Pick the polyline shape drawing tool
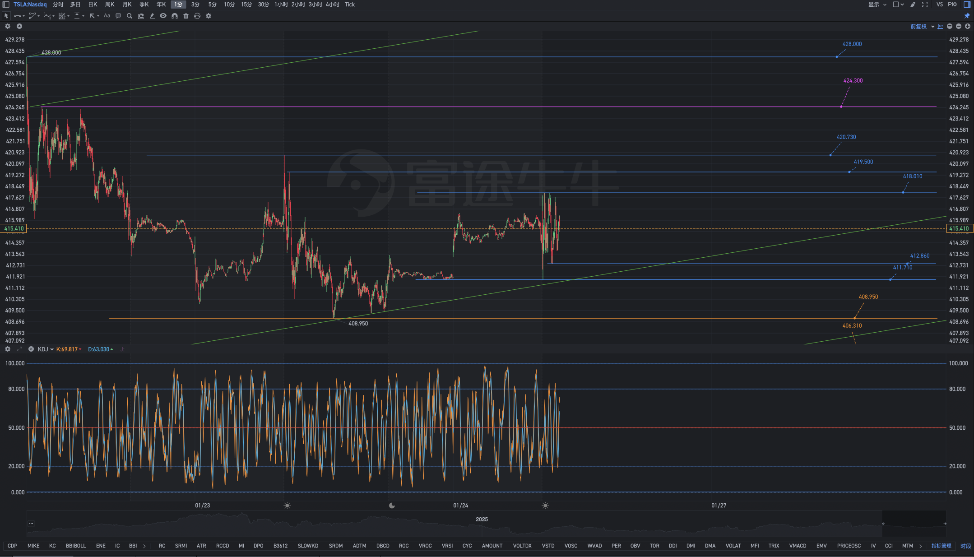974x557 pixels. point(32,16)
